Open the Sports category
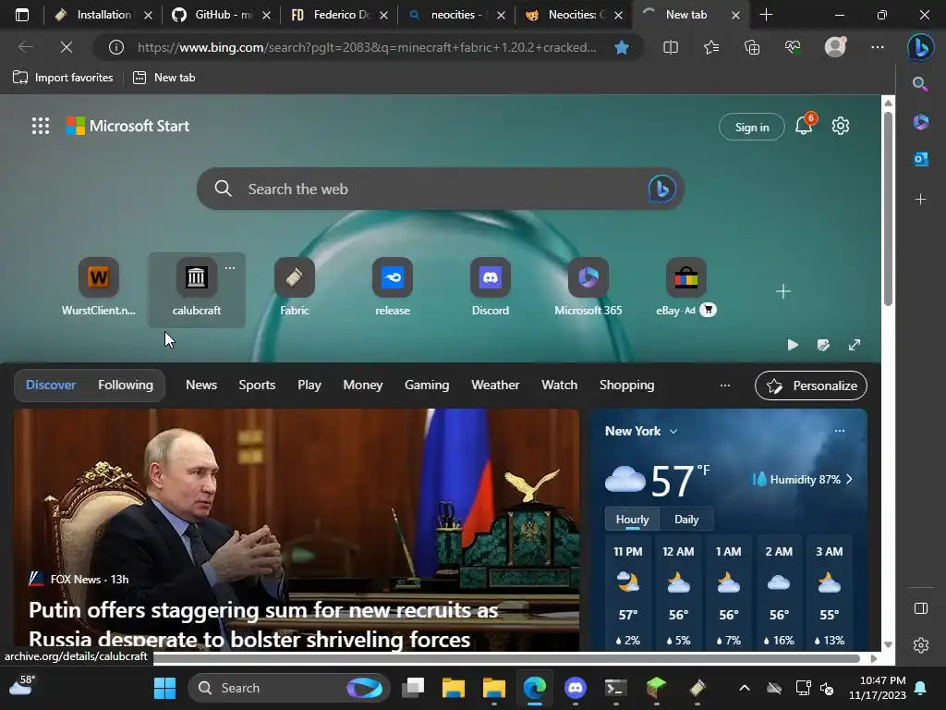946x710 pixels. (x=257, y=386)
